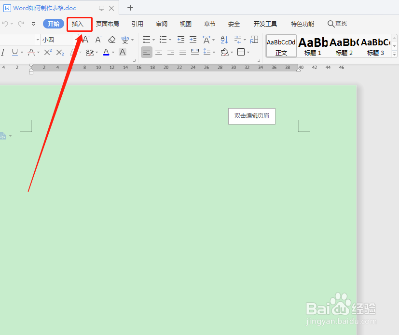Screen dimensions: 399x335
Task: Open the 安全 tab
Action: point(234,24)
